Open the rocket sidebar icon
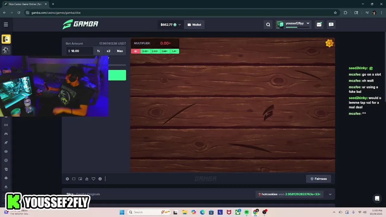The height and width of the screenshot is (217, 386). coord(6,143)
